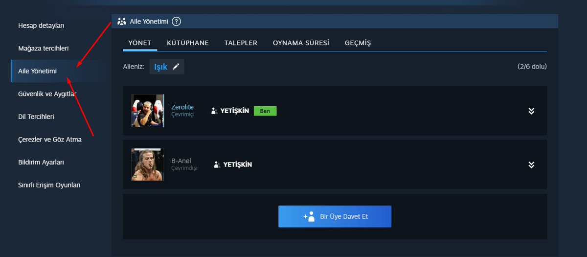
Task: Click the adult role icon in B-Anel's row
Action: (x=217, y=165)
